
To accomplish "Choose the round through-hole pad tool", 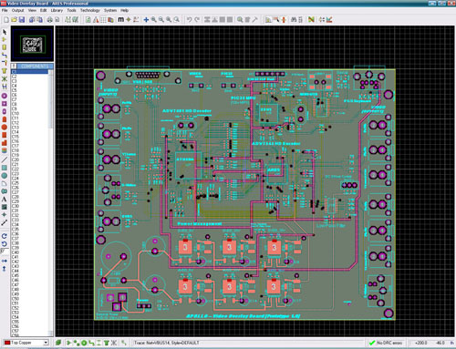I will point(5,96).
